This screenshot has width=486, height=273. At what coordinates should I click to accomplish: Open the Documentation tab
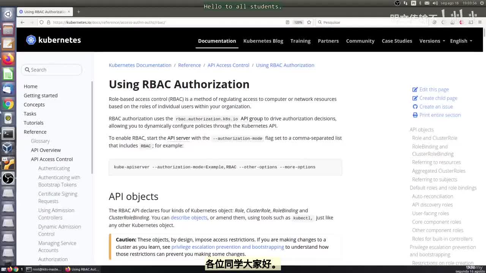(x=217, y=41)
